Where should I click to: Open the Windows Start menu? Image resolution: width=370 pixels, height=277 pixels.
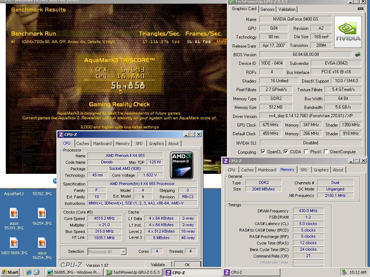click(x=10, y=272)
